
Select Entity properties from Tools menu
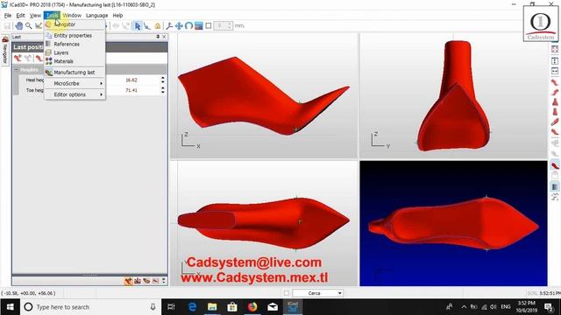75,36
